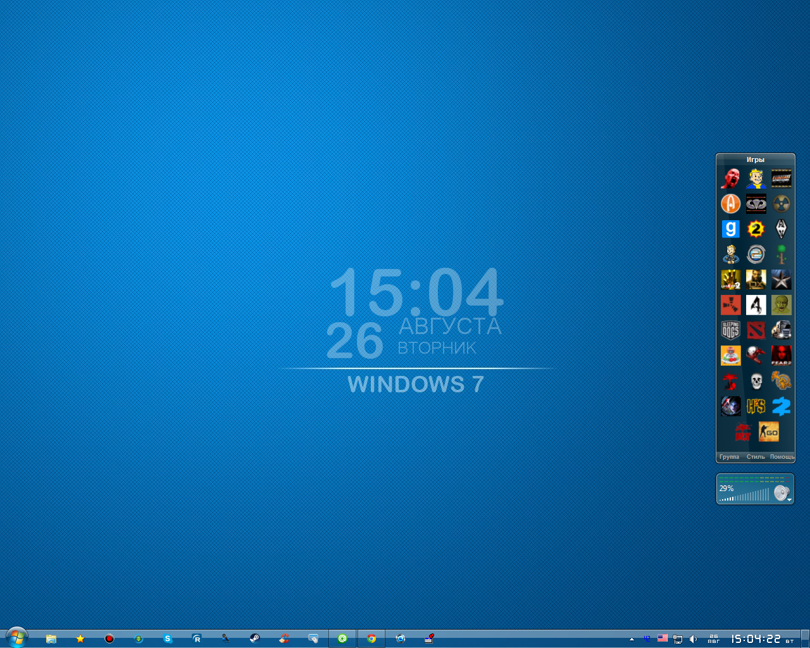Launch Sleeping Dogs shortcut
The image size is (810, 648).
click(x=730, y=330)
